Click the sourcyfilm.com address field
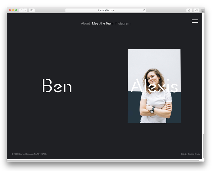The width and height of the screenshot is (212, 171). [x=107, y=10]
